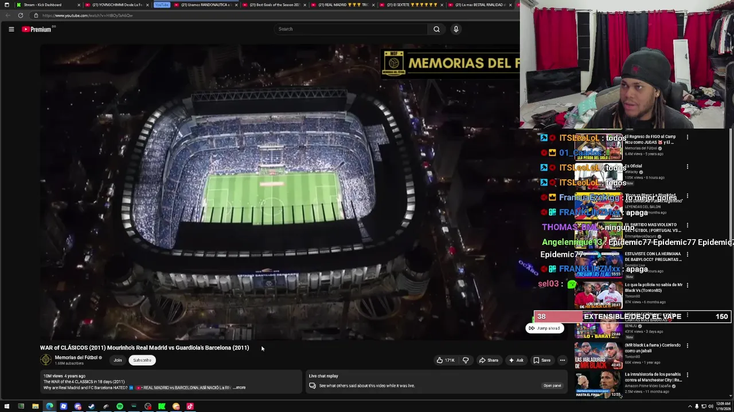Open File Explorer from the taskbar

(35, 407)
